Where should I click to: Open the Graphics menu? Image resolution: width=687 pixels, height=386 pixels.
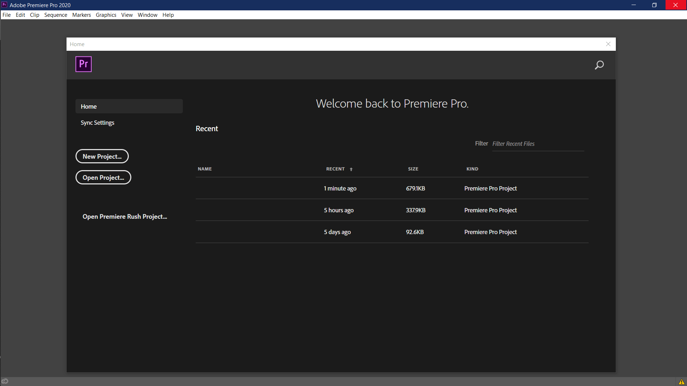106,15
